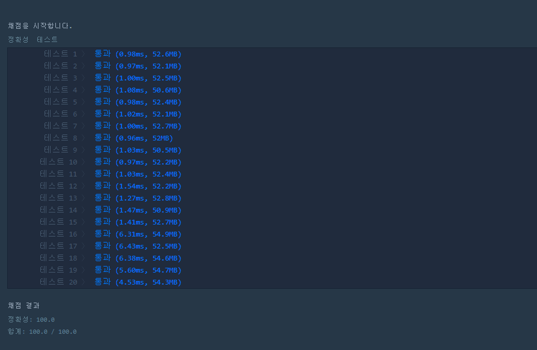The image size is (537, 350).
Task: Click the '테스트 13' label
Action: 58,198
